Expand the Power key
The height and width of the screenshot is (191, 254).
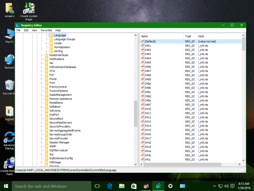click(41, 79)
